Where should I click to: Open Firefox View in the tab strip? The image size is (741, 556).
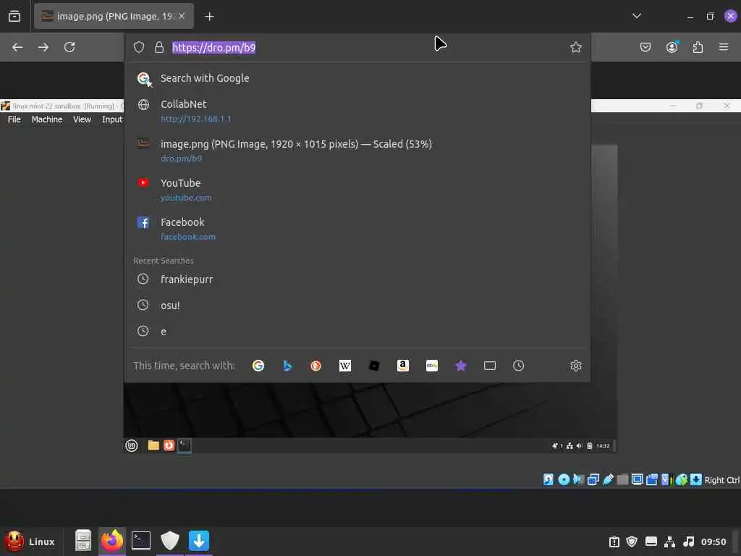[14, 16]
